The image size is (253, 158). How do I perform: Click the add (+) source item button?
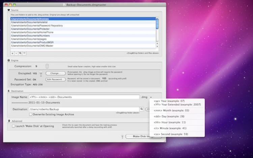(x=12, y=53)
